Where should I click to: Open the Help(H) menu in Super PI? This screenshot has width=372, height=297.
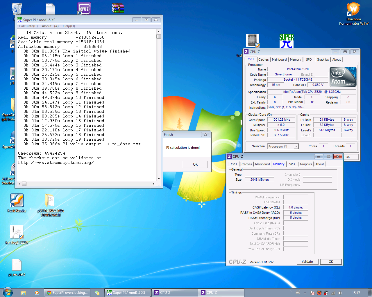pyautogui.click(x=69, y=26)
